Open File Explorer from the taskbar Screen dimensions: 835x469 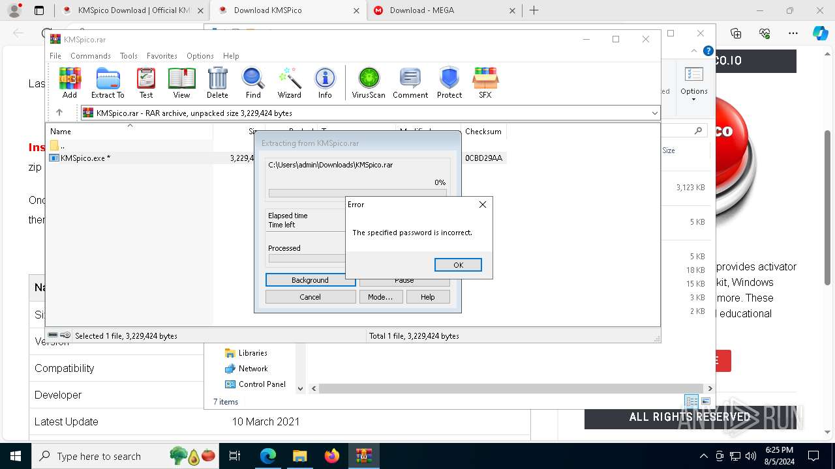(x=299, y=456)
